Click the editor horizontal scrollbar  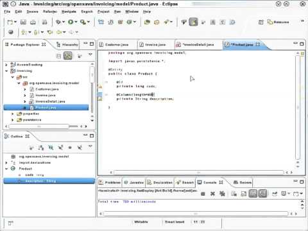[x=198, y=172]
